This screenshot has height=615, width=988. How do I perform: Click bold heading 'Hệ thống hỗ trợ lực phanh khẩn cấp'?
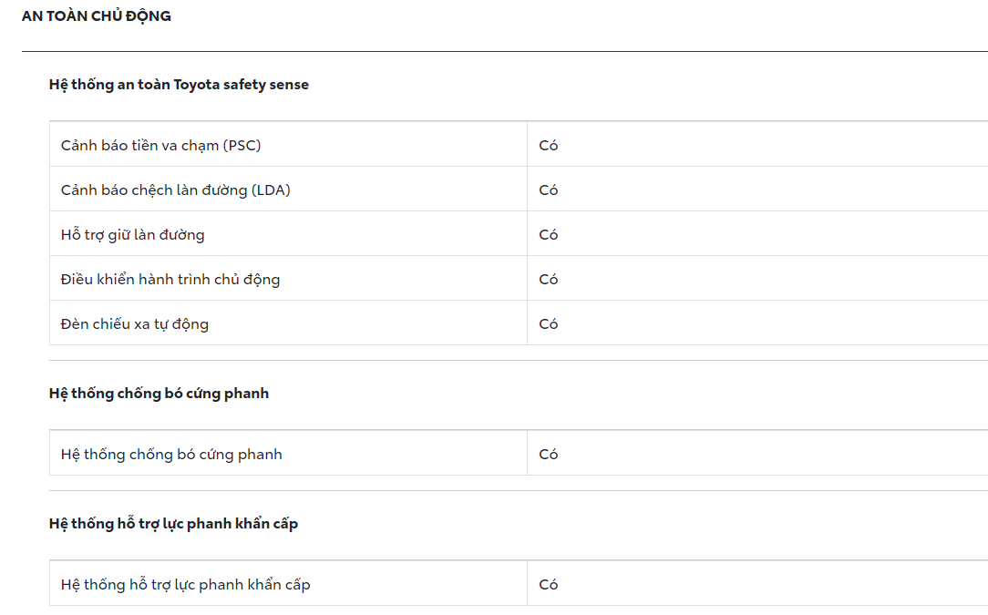click(x=173, y=524)
